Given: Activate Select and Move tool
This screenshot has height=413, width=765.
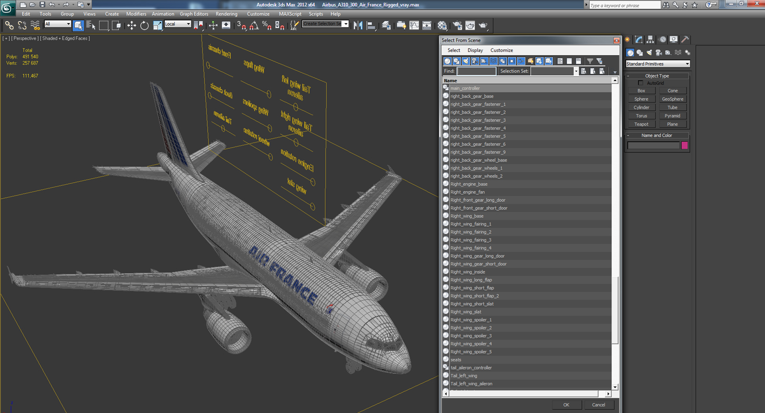Looking at the screenshot, I should point(132,25).
